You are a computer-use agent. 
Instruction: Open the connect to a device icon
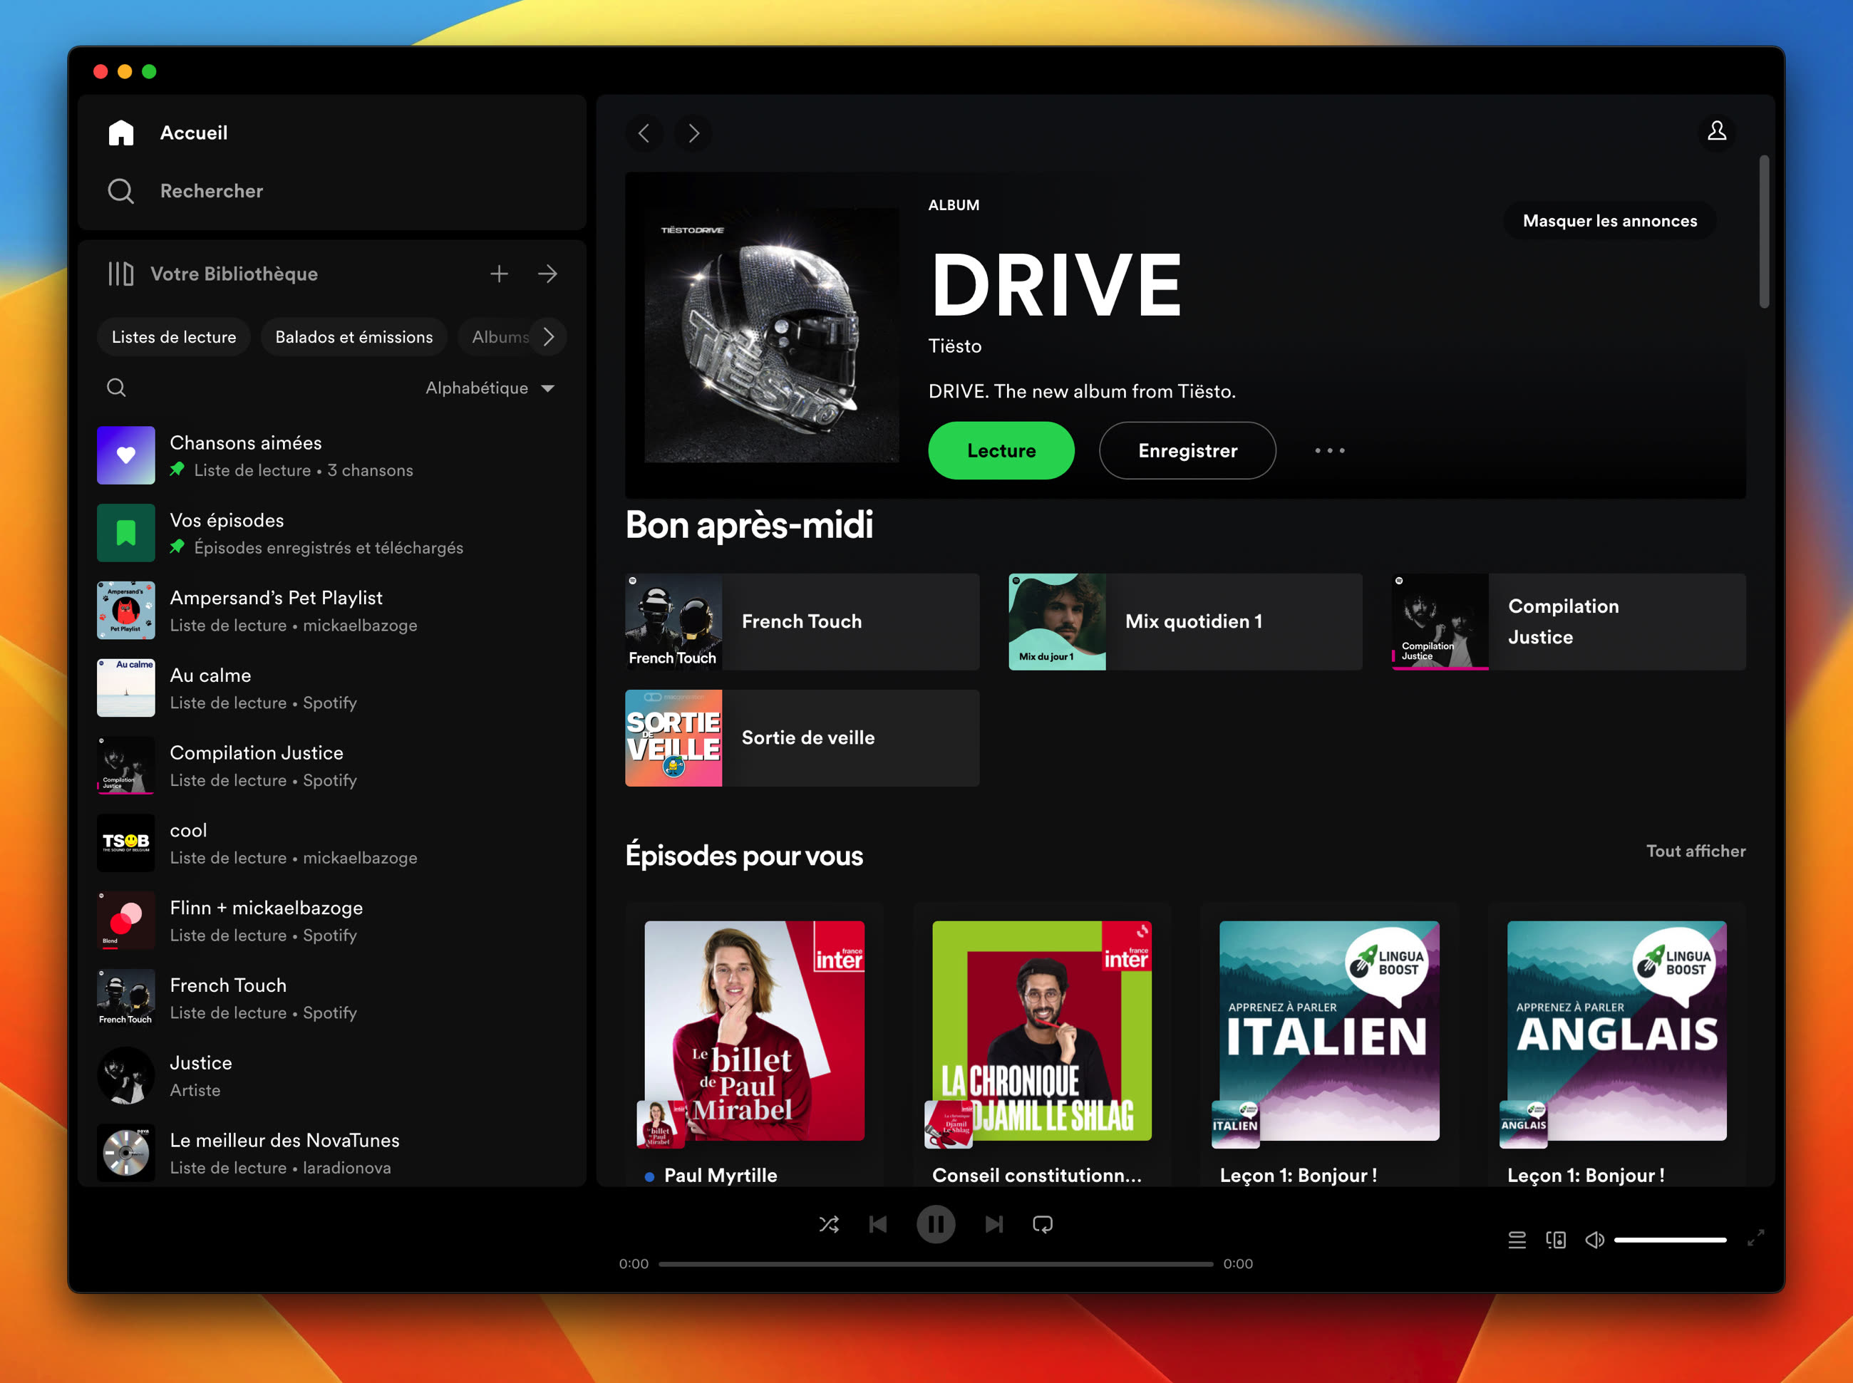(1556, 1240)
